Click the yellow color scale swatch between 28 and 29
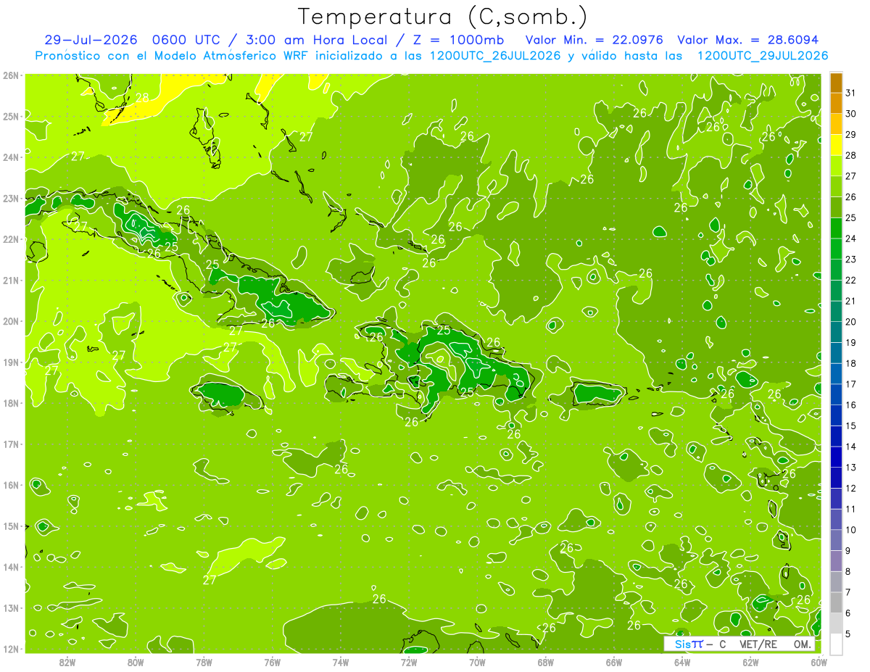Image resolution: width=870 pixels, height=672 pixels. coord(836,145)
